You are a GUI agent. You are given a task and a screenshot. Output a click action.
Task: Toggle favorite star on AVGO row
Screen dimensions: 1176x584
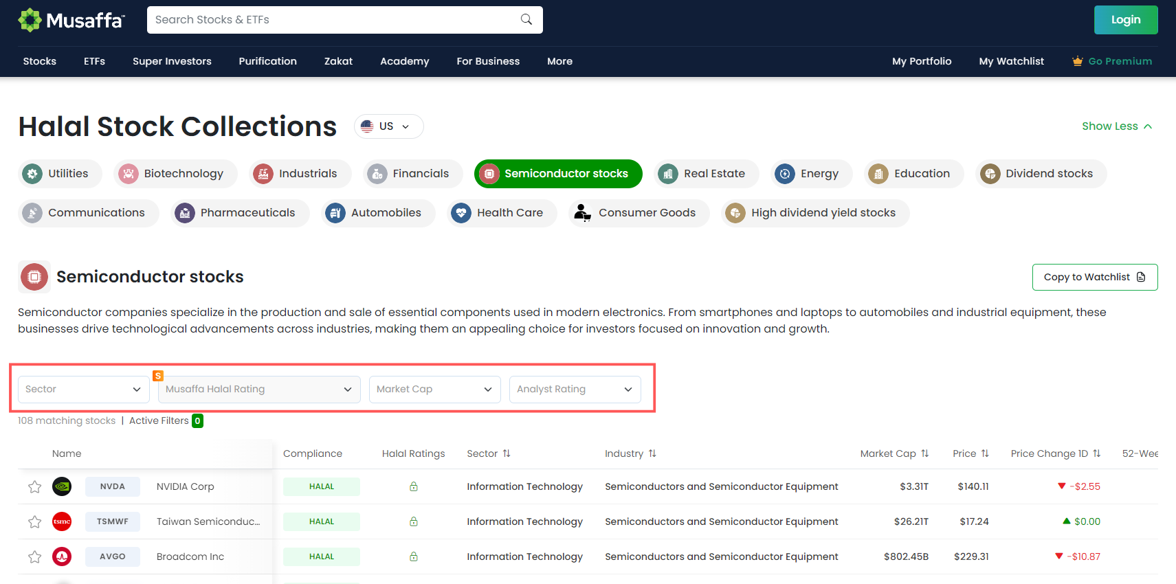34,557
